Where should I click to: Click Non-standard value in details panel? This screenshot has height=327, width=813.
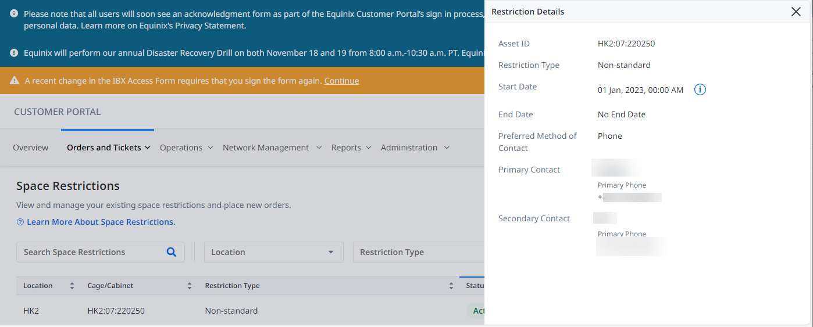tap(624, 65)
